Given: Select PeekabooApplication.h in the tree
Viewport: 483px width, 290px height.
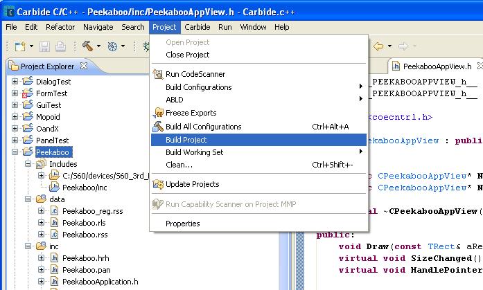Looking at the screenshot, I should (100, 282).
